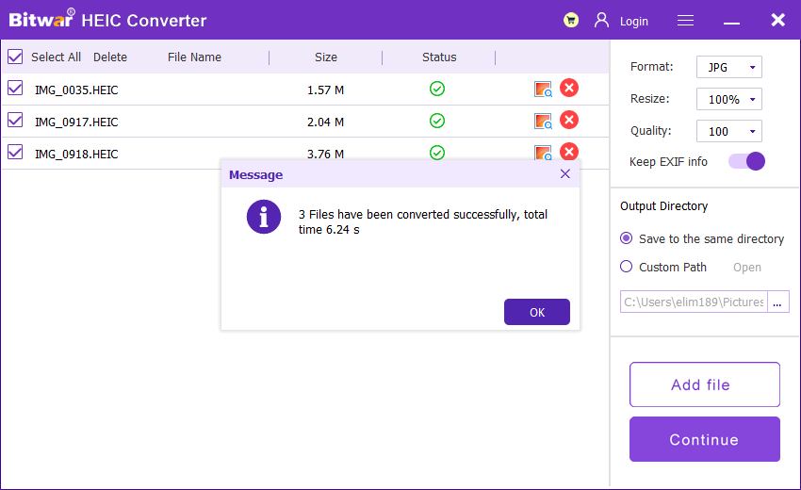801x490 pixels.
Task: Open the hamburger menu
Action: (x=685, y=21)
